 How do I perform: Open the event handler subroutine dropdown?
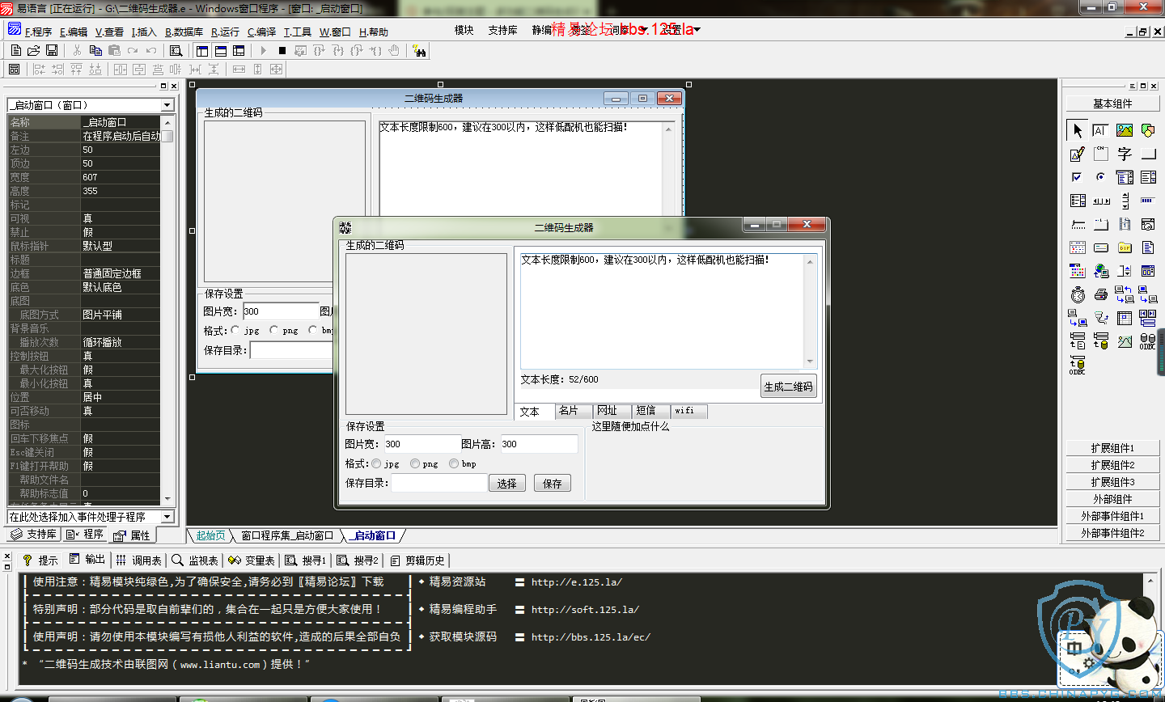pyautogui.click(x=167, y=516)
